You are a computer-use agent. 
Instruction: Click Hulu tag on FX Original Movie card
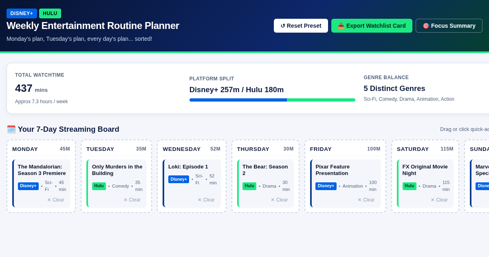coord(410,186)
